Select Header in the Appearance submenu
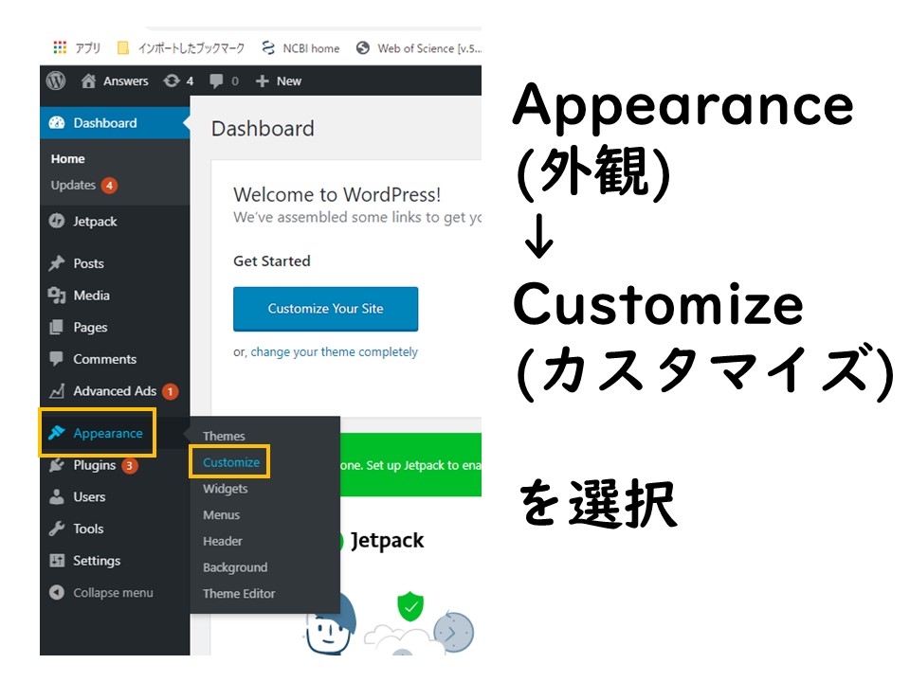910x682 pixels. pos(223,541)
